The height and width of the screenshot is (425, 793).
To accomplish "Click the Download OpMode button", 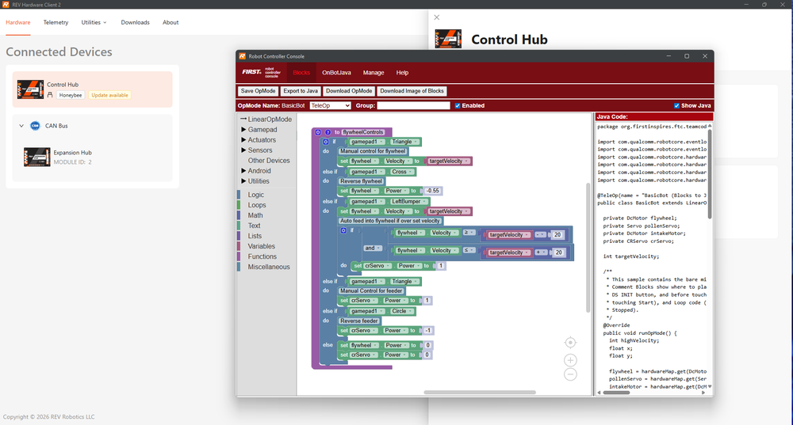I will (x=349, y=91).
